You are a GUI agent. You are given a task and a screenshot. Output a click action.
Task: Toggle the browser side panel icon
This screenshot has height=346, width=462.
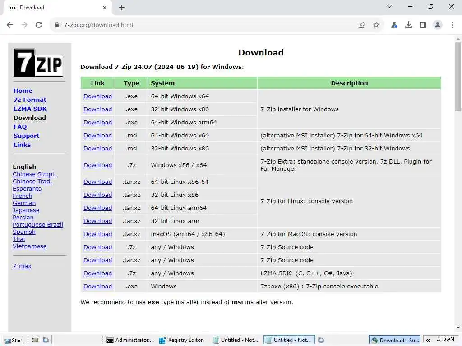click(x=423, y=25)
